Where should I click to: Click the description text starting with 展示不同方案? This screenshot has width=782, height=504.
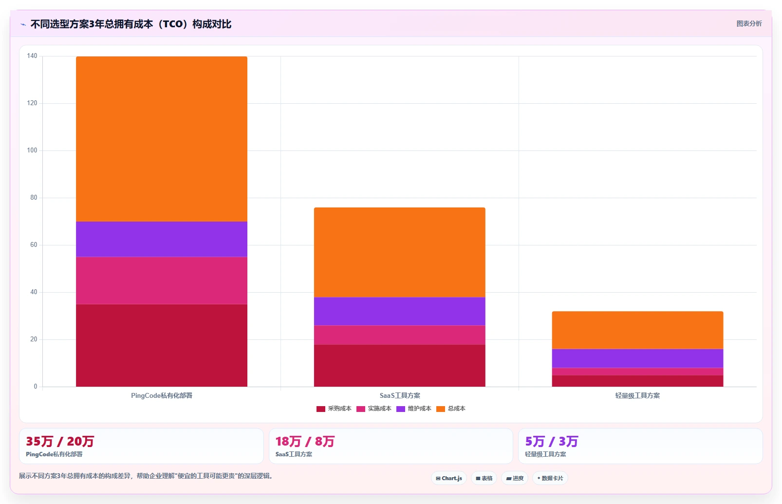click(x=147, y=476)
